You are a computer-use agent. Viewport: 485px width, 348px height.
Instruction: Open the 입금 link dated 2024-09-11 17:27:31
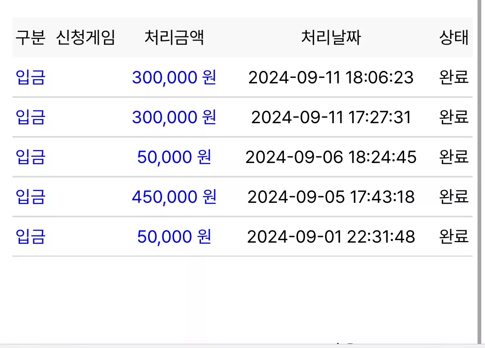(30, 117)
